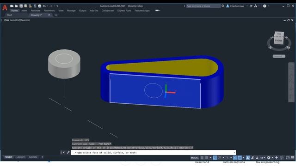296x166 pixels.
Task: Toggle object snap tracking in status bar
Action: pos(235,158)
